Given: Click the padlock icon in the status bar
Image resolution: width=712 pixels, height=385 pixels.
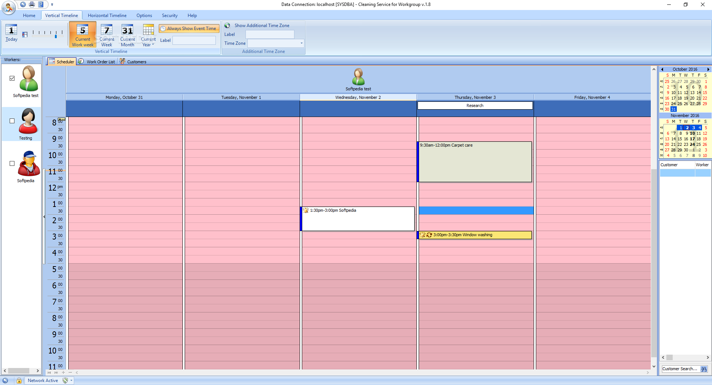Looking at the screenshot, I should click(x=19, y=381).
